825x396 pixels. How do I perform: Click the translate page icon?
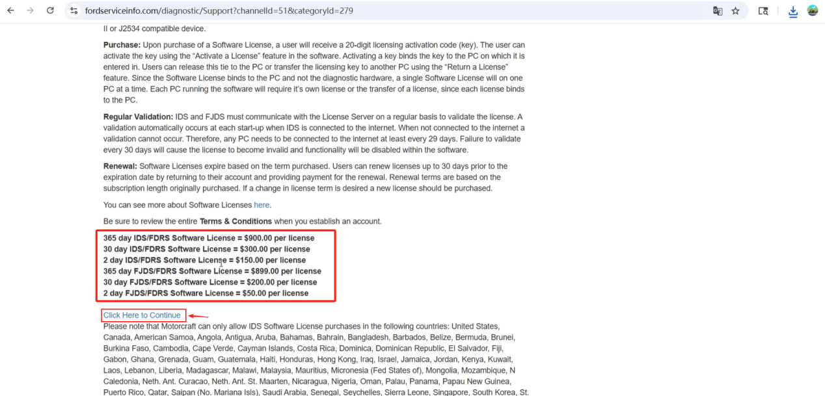pos(718,11)
